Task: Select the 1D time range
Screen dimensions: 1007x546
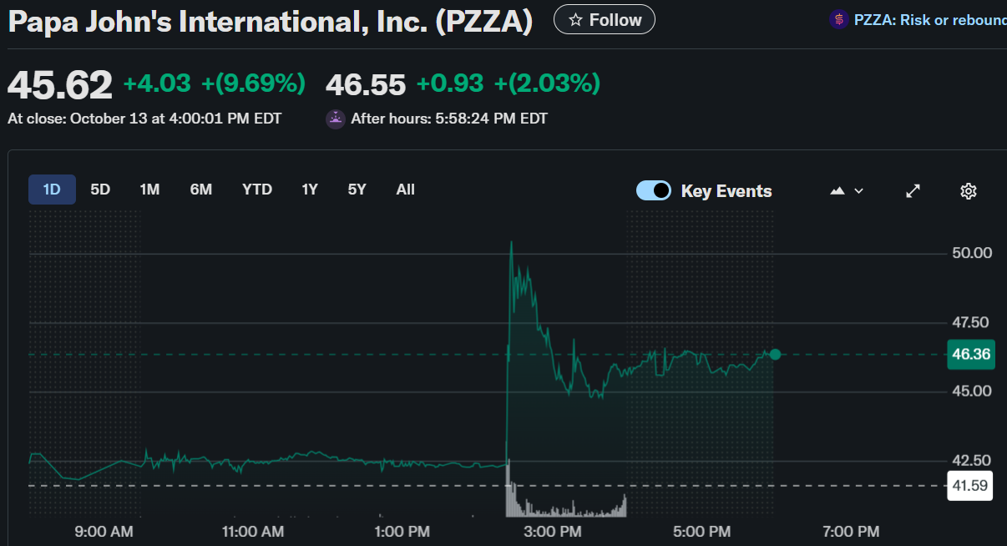Action: point(52,190)
